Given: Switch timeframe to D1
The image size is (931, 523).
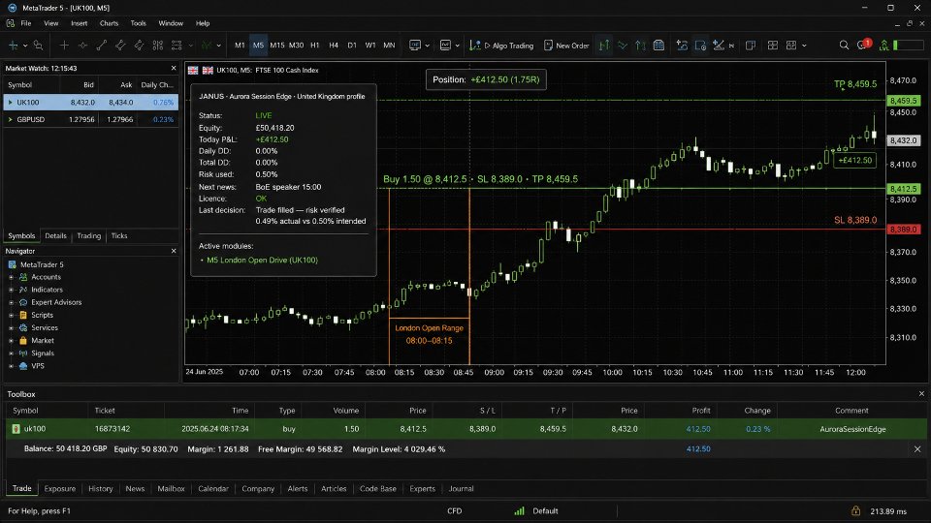Looking at the screenshot, I should (x=352, y=46).
